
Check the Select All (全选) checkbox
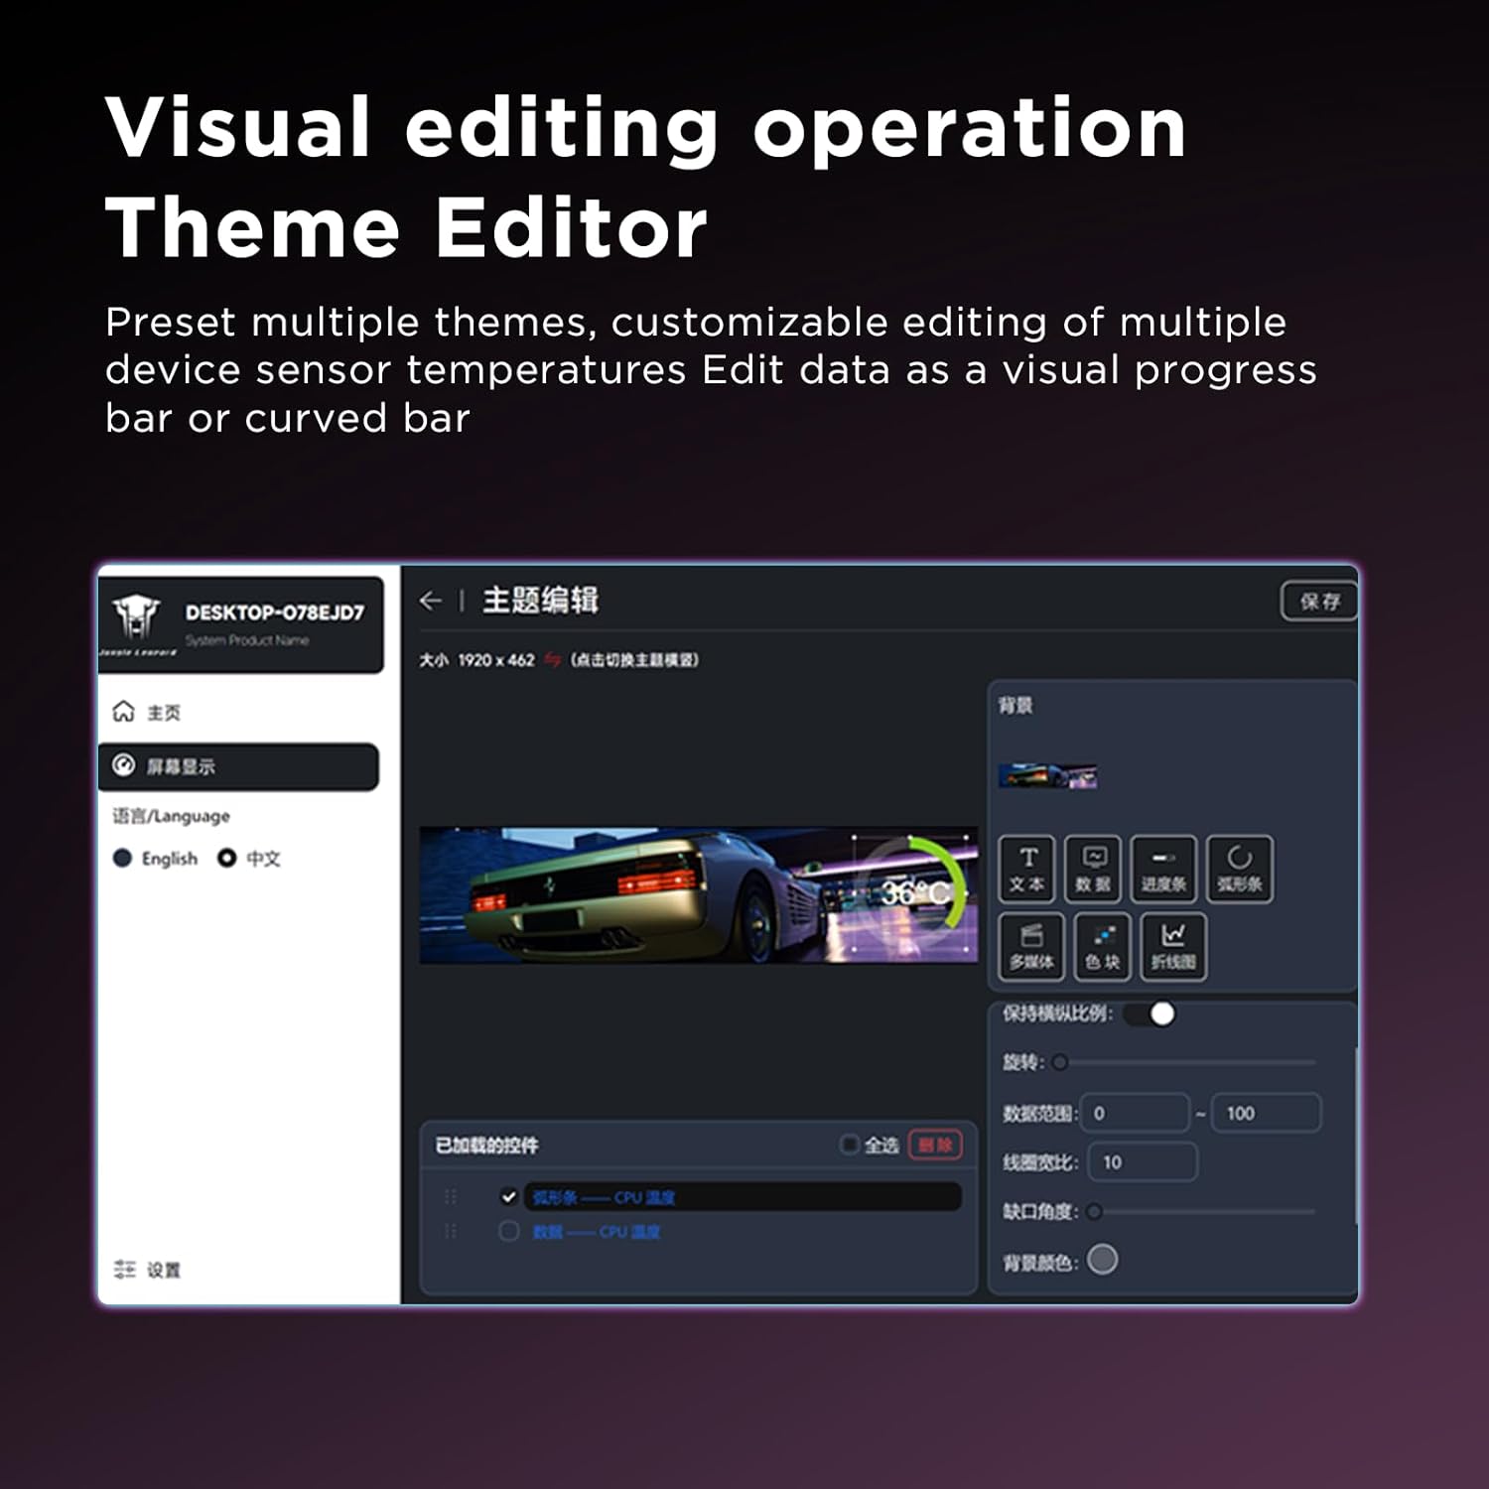tap(850, 1145)
